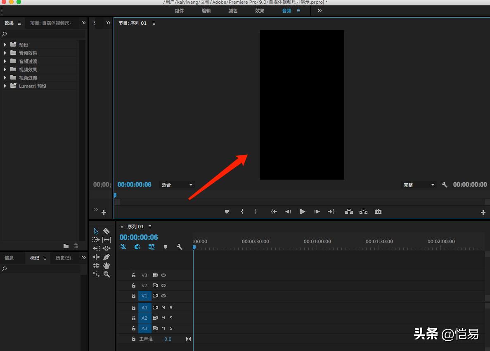
Task: Mute audio track A1
Action: tap(163, 308)
